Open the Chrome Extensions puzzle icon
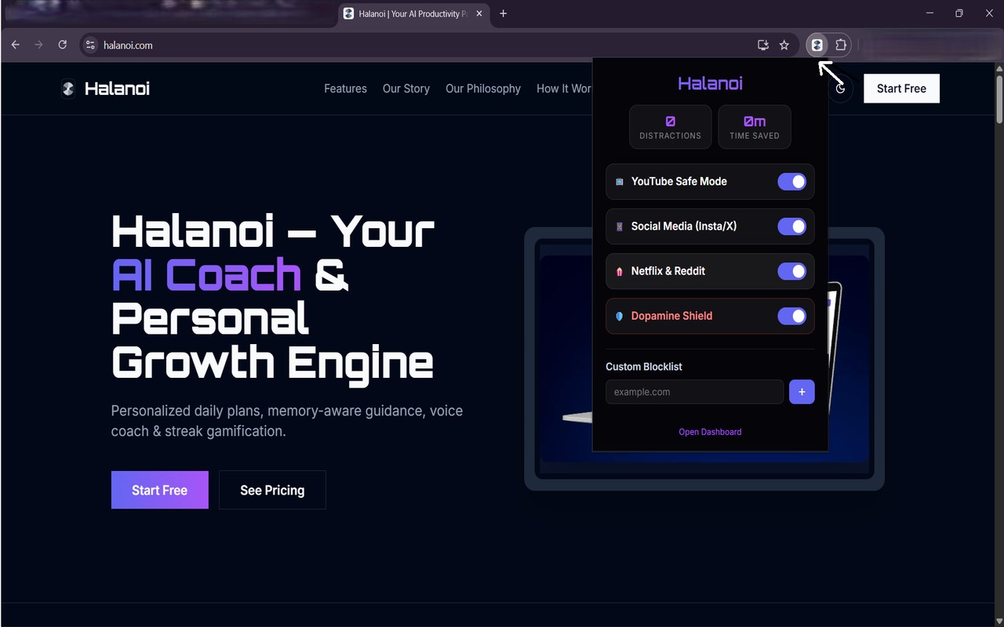 pyautogui.click(x=841, y=45)
